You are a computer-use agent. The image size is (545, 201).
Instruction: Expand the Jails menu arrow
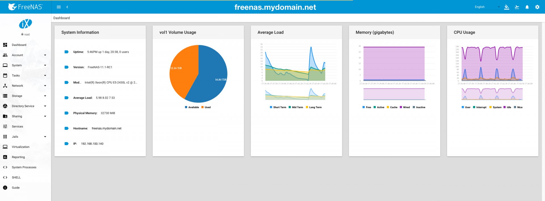[x=45, y=137]
